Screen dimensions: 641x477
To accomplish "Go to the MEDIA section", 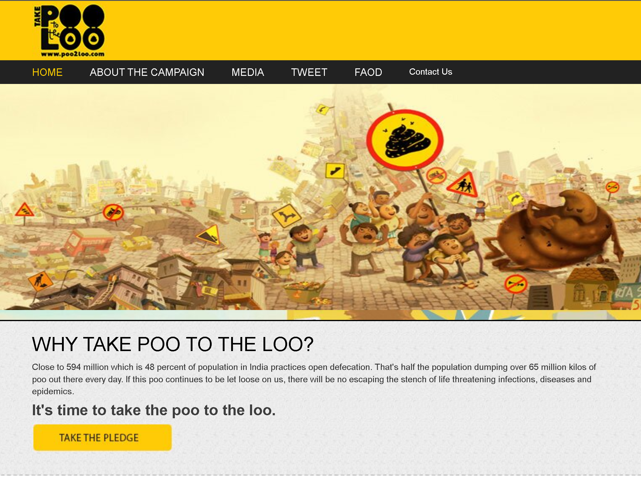I will click(x=248, y=72).
